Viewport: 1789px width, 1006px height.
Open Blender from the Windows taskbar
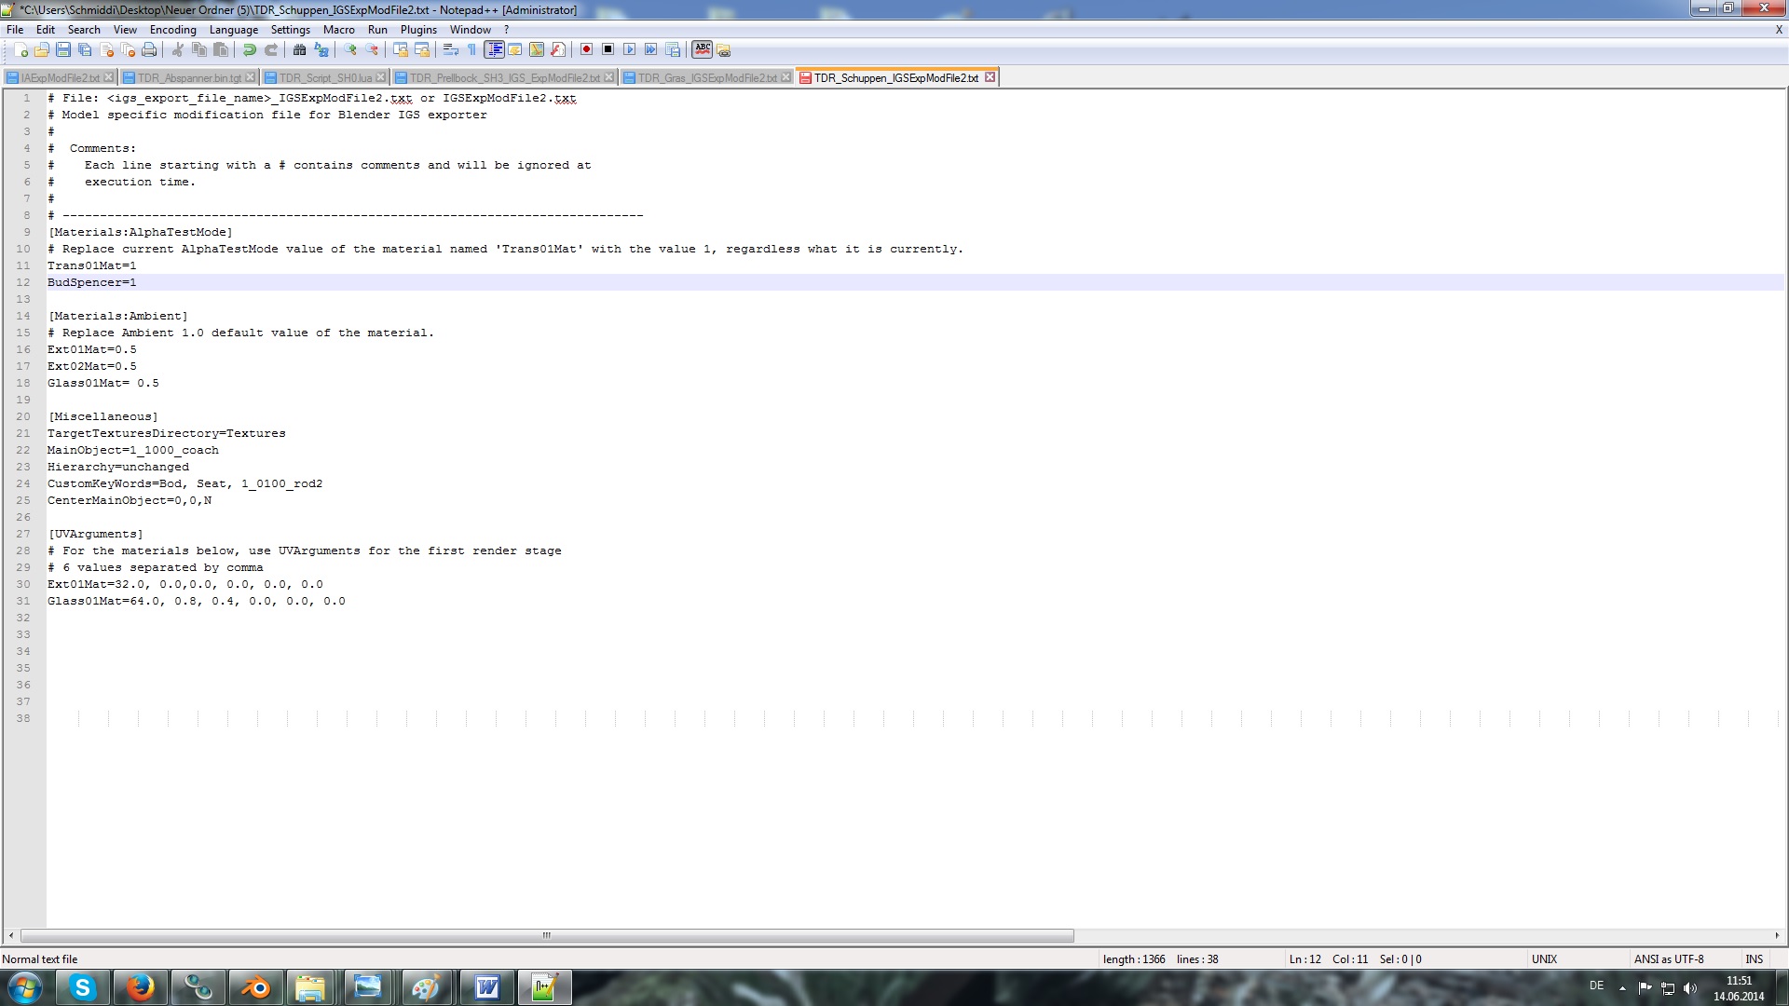pos(254,987)
